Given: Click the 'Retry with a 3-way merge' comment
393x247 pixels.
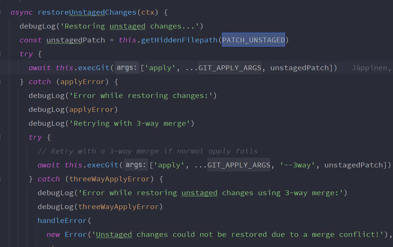Looking at the screenshot, I should click(147, 151).
